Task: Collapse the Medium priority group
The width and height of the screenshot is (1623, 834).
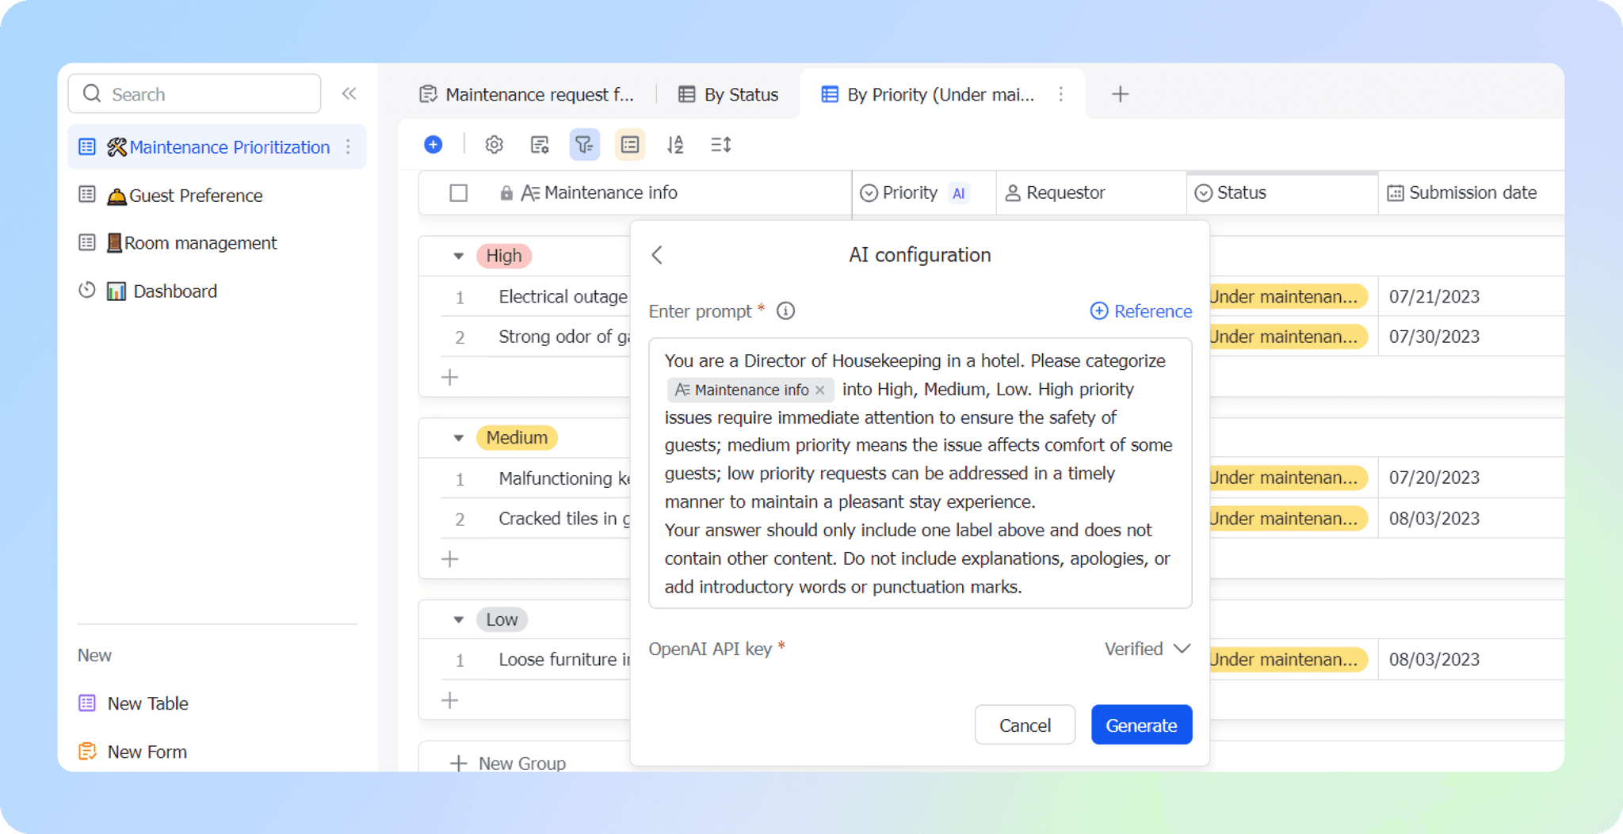Action: (x=458, y=437)
